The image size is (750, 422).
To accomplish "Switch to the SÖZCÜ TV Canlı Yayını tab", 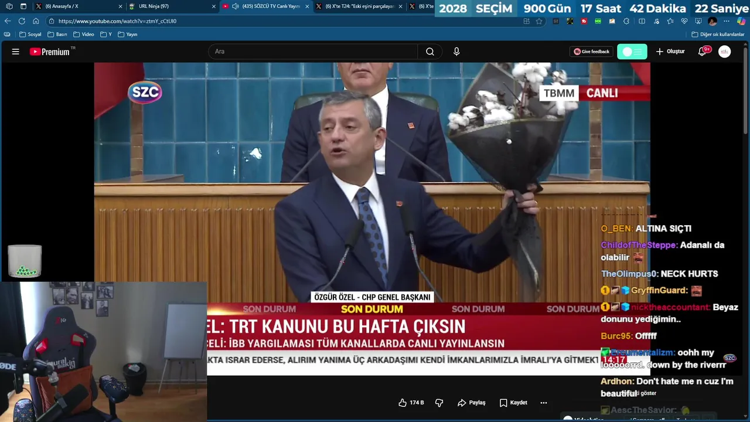I will [x=265, y=6].
